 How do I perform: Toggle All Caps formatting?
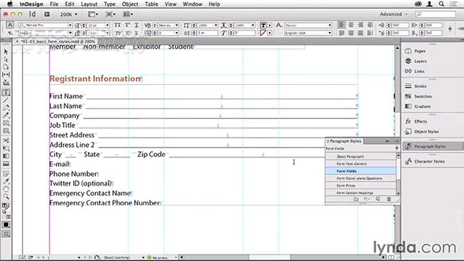[118, 25]
